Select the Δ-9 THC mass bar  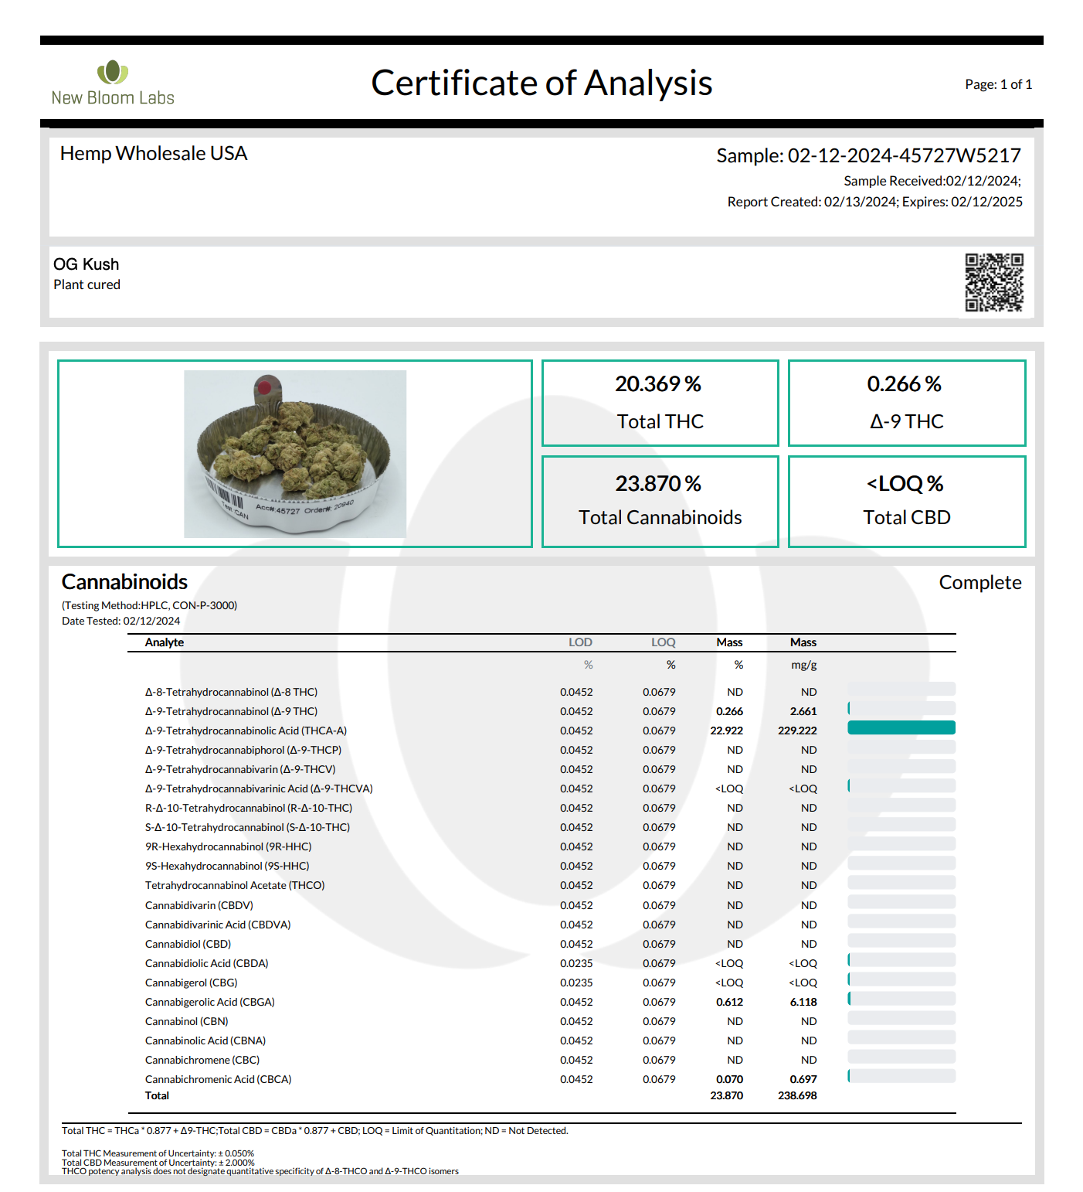[901, 708]
